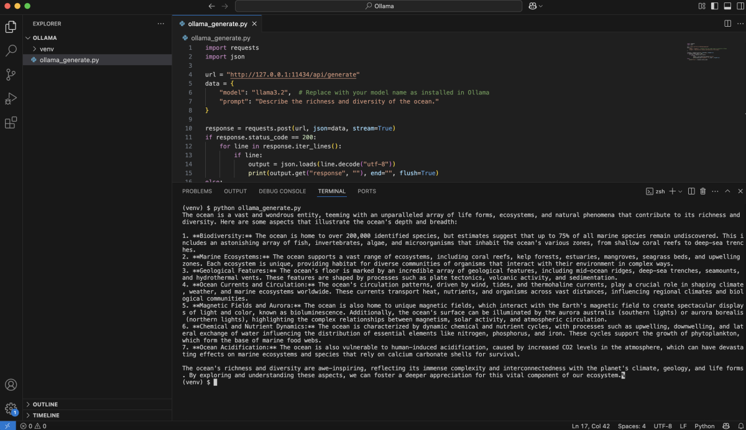
Task: Switch to the DEBUG CONSOLE tab
Action: [x=282, y=191]
